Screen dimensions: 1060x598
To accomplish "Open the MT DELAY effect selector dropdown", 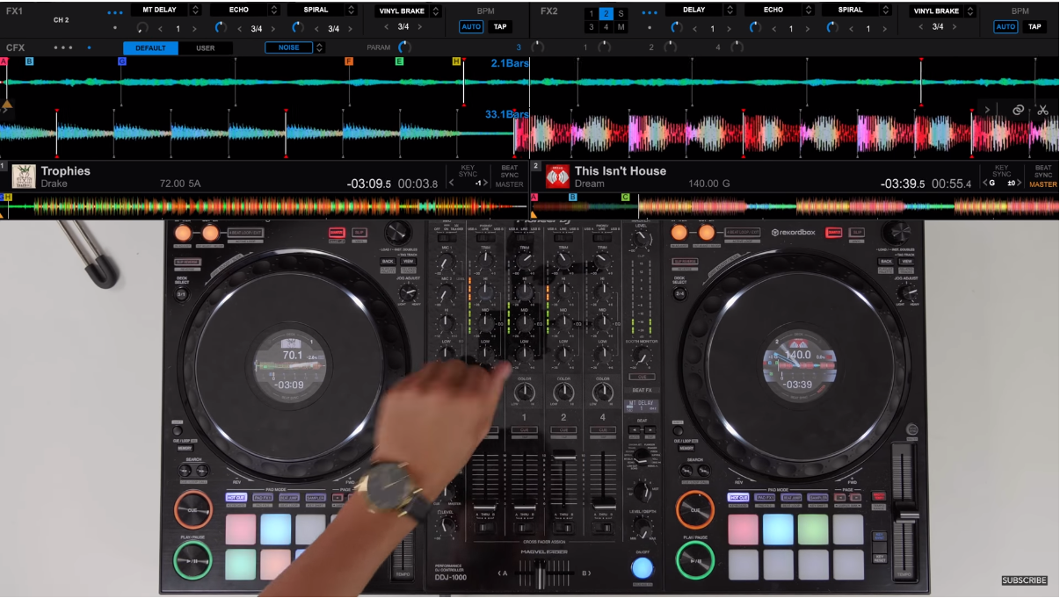I will point(194,10).
